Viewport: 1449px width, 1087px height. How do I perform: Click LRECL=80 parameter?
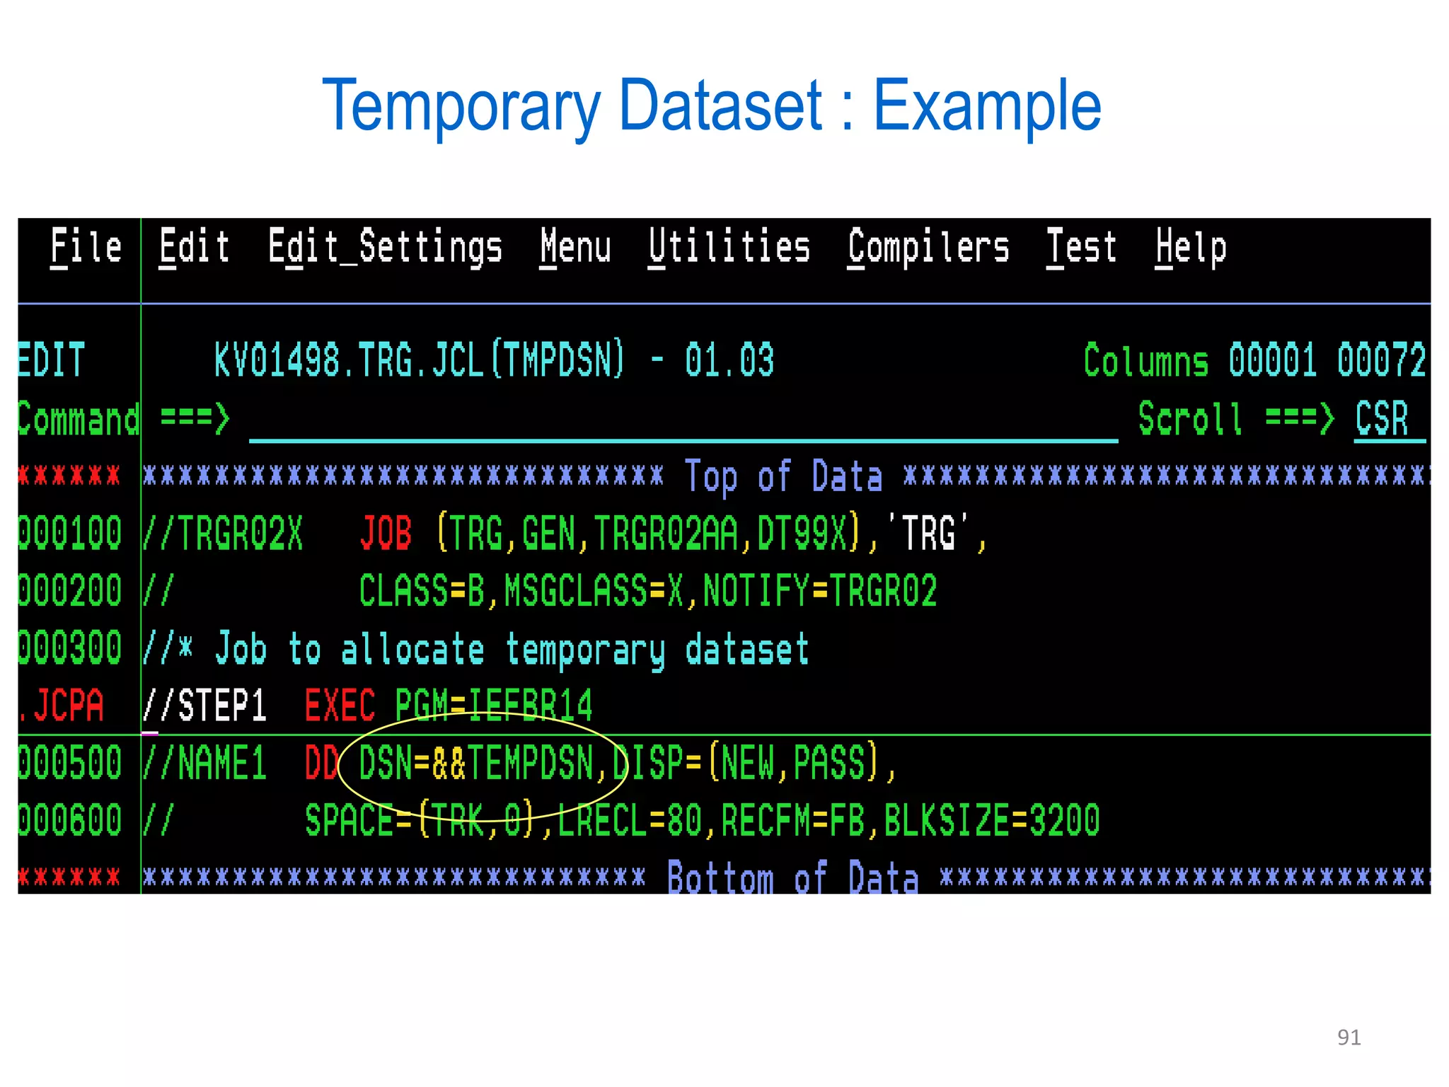[630, 821]
